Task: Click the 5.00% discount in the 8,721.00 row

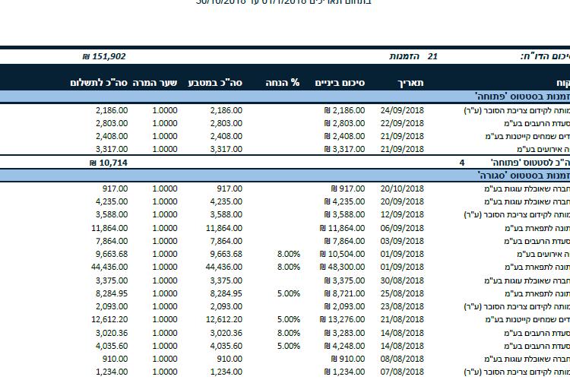Action: tap(289, 293)
